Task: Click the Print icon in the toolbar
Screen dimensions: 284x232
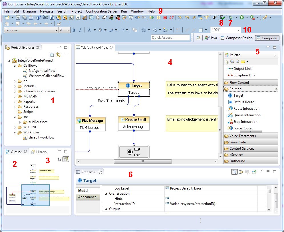Action: click(x=31, y=18)
